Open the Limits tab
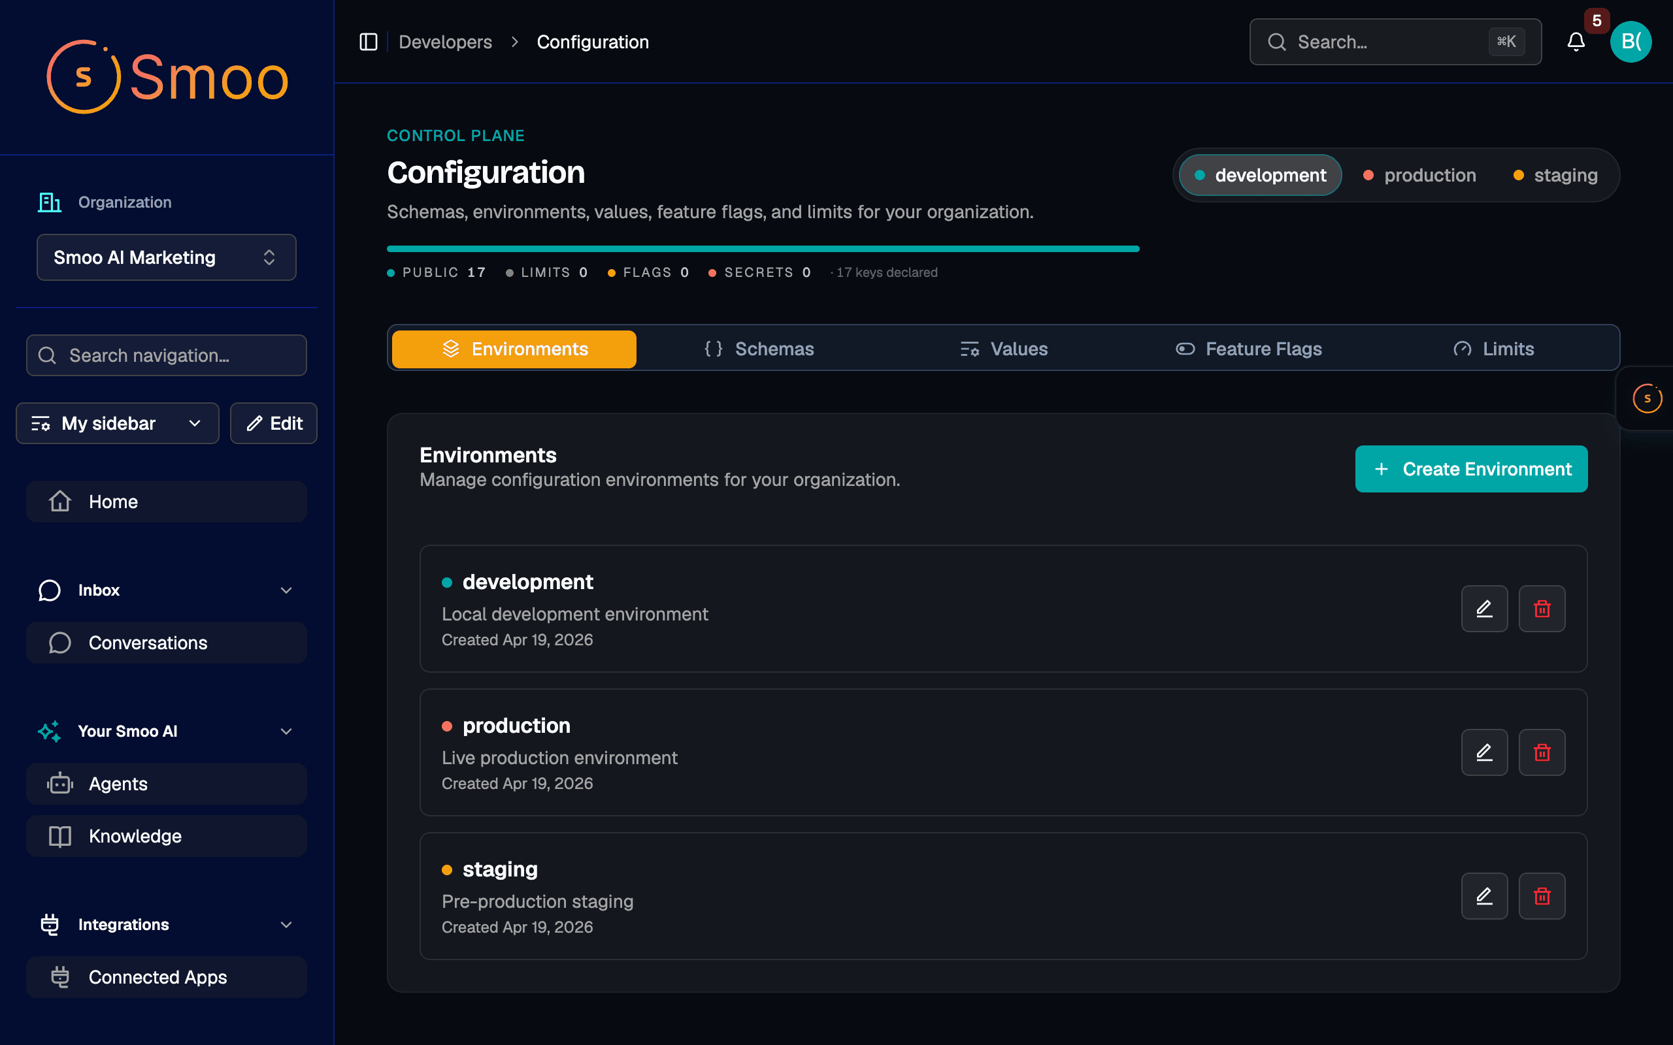 pos(1493,349)
